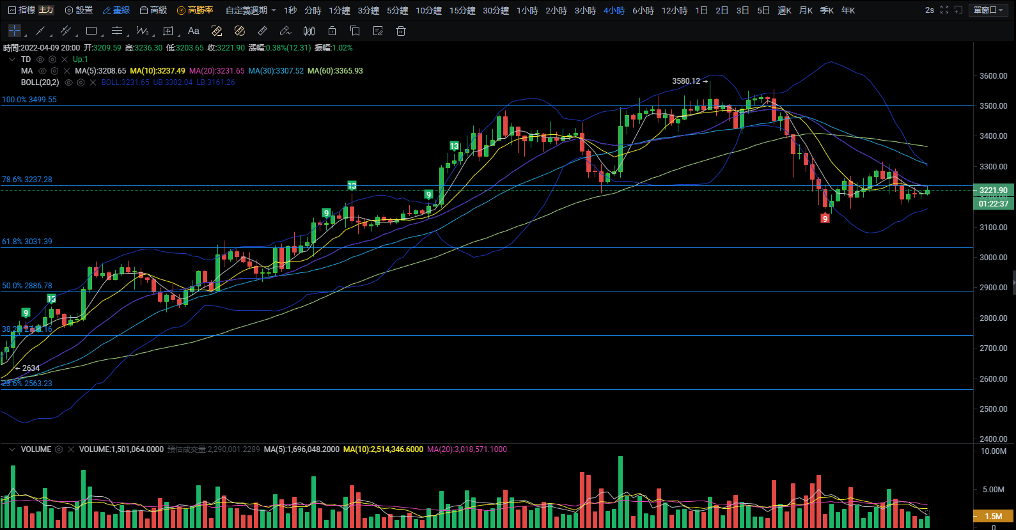
Task: Open settings for TD indicator
Action: tap(52, 59)
